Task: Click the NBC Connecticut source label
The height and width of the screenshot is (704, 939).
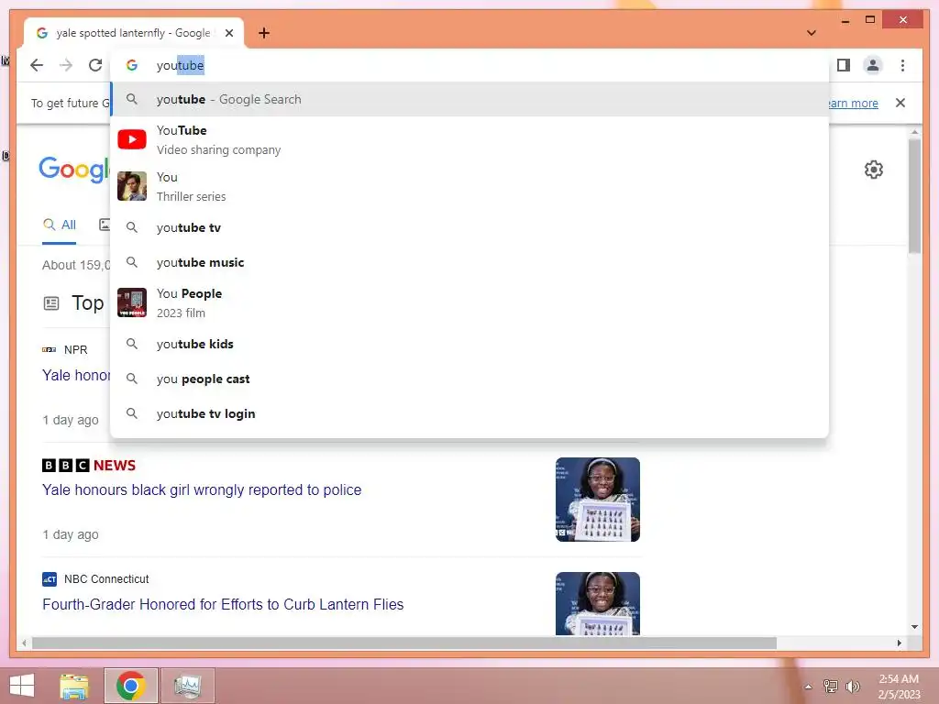Action: coord(106,579)
